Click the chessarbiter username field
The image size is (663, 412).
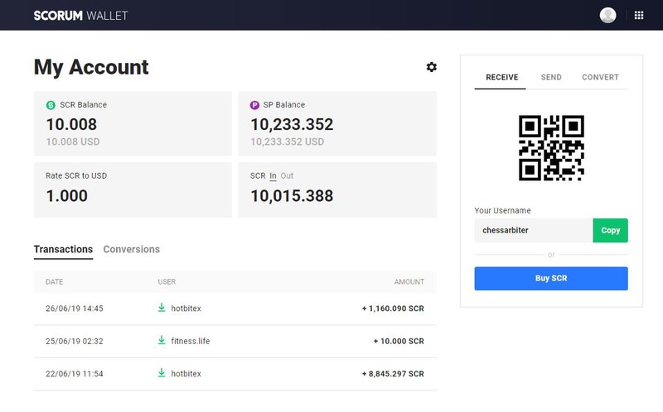click(x=534, y=231)
